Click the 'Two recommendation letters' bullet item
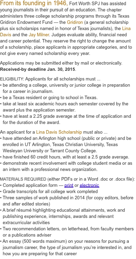The height and width of the screenshot is (259, 136). [67, 232]
